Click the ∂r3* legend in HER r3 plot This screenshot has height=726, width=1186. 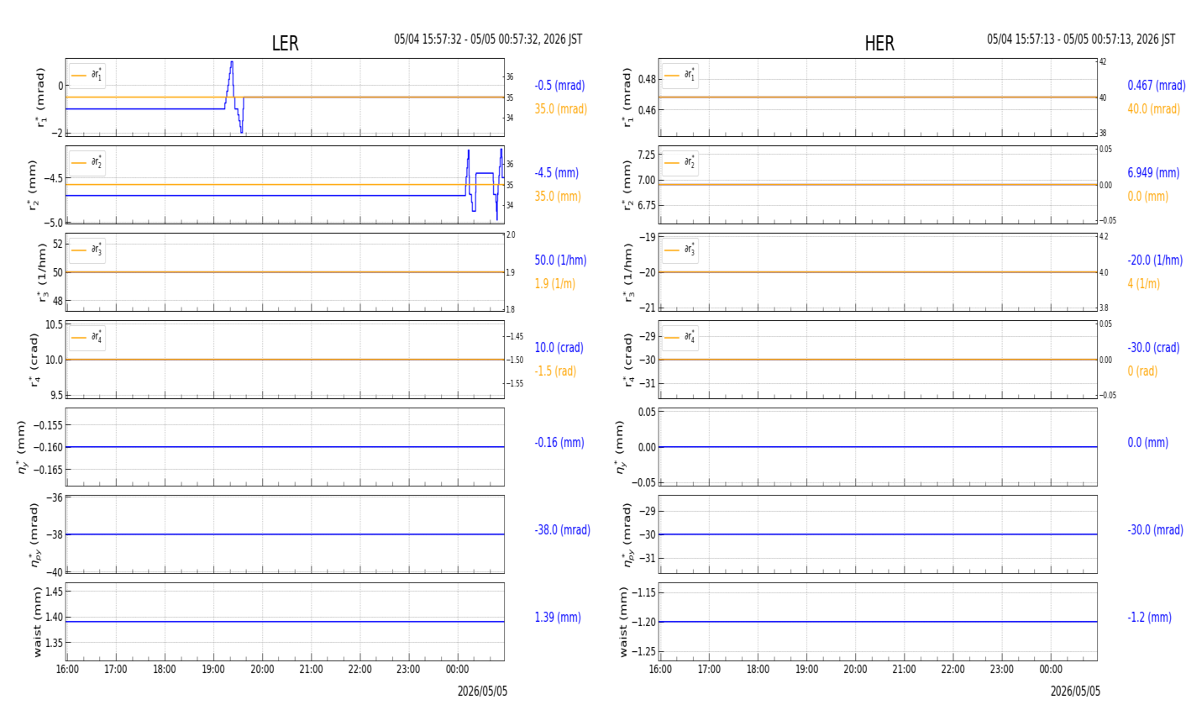[680, 250]
